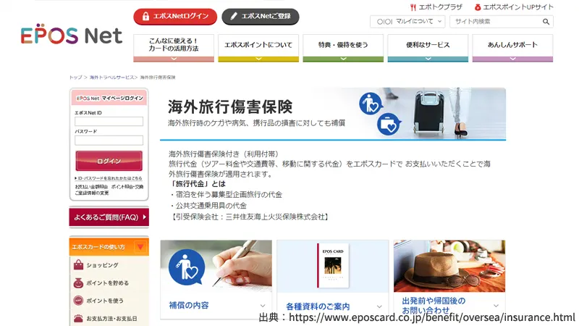Open よくあるご質問(FAQ) link
Screen dimensions: 579x326
click(109, 217)
